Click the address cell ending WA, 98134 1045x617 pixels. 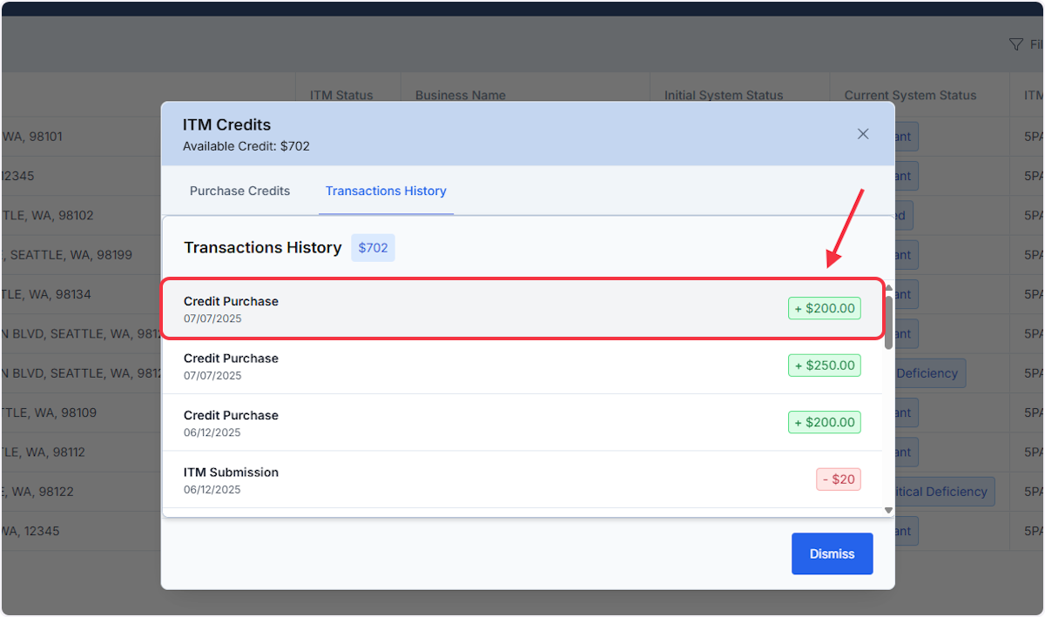point(47,294)
